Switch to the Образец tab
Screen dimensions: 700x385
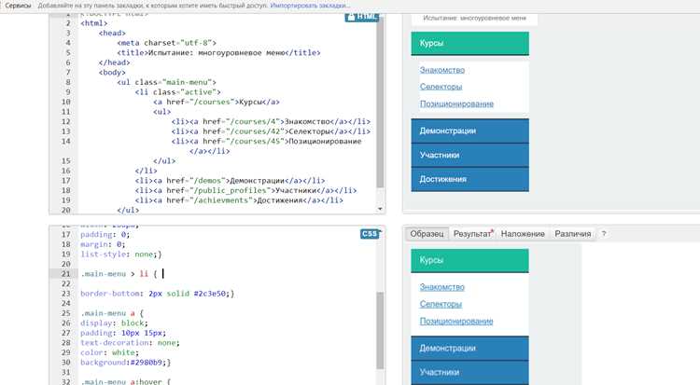click(x=427, y=234)
